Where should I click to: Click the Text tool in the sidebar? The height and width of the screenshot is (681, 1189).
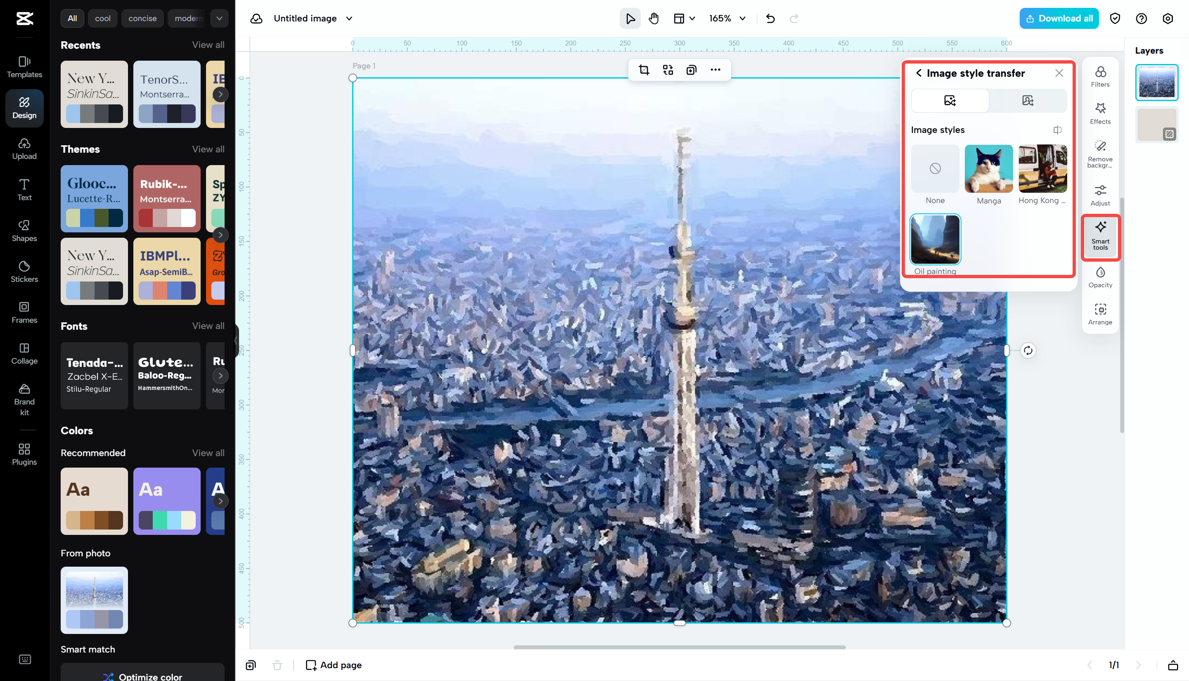pos(24,189)
